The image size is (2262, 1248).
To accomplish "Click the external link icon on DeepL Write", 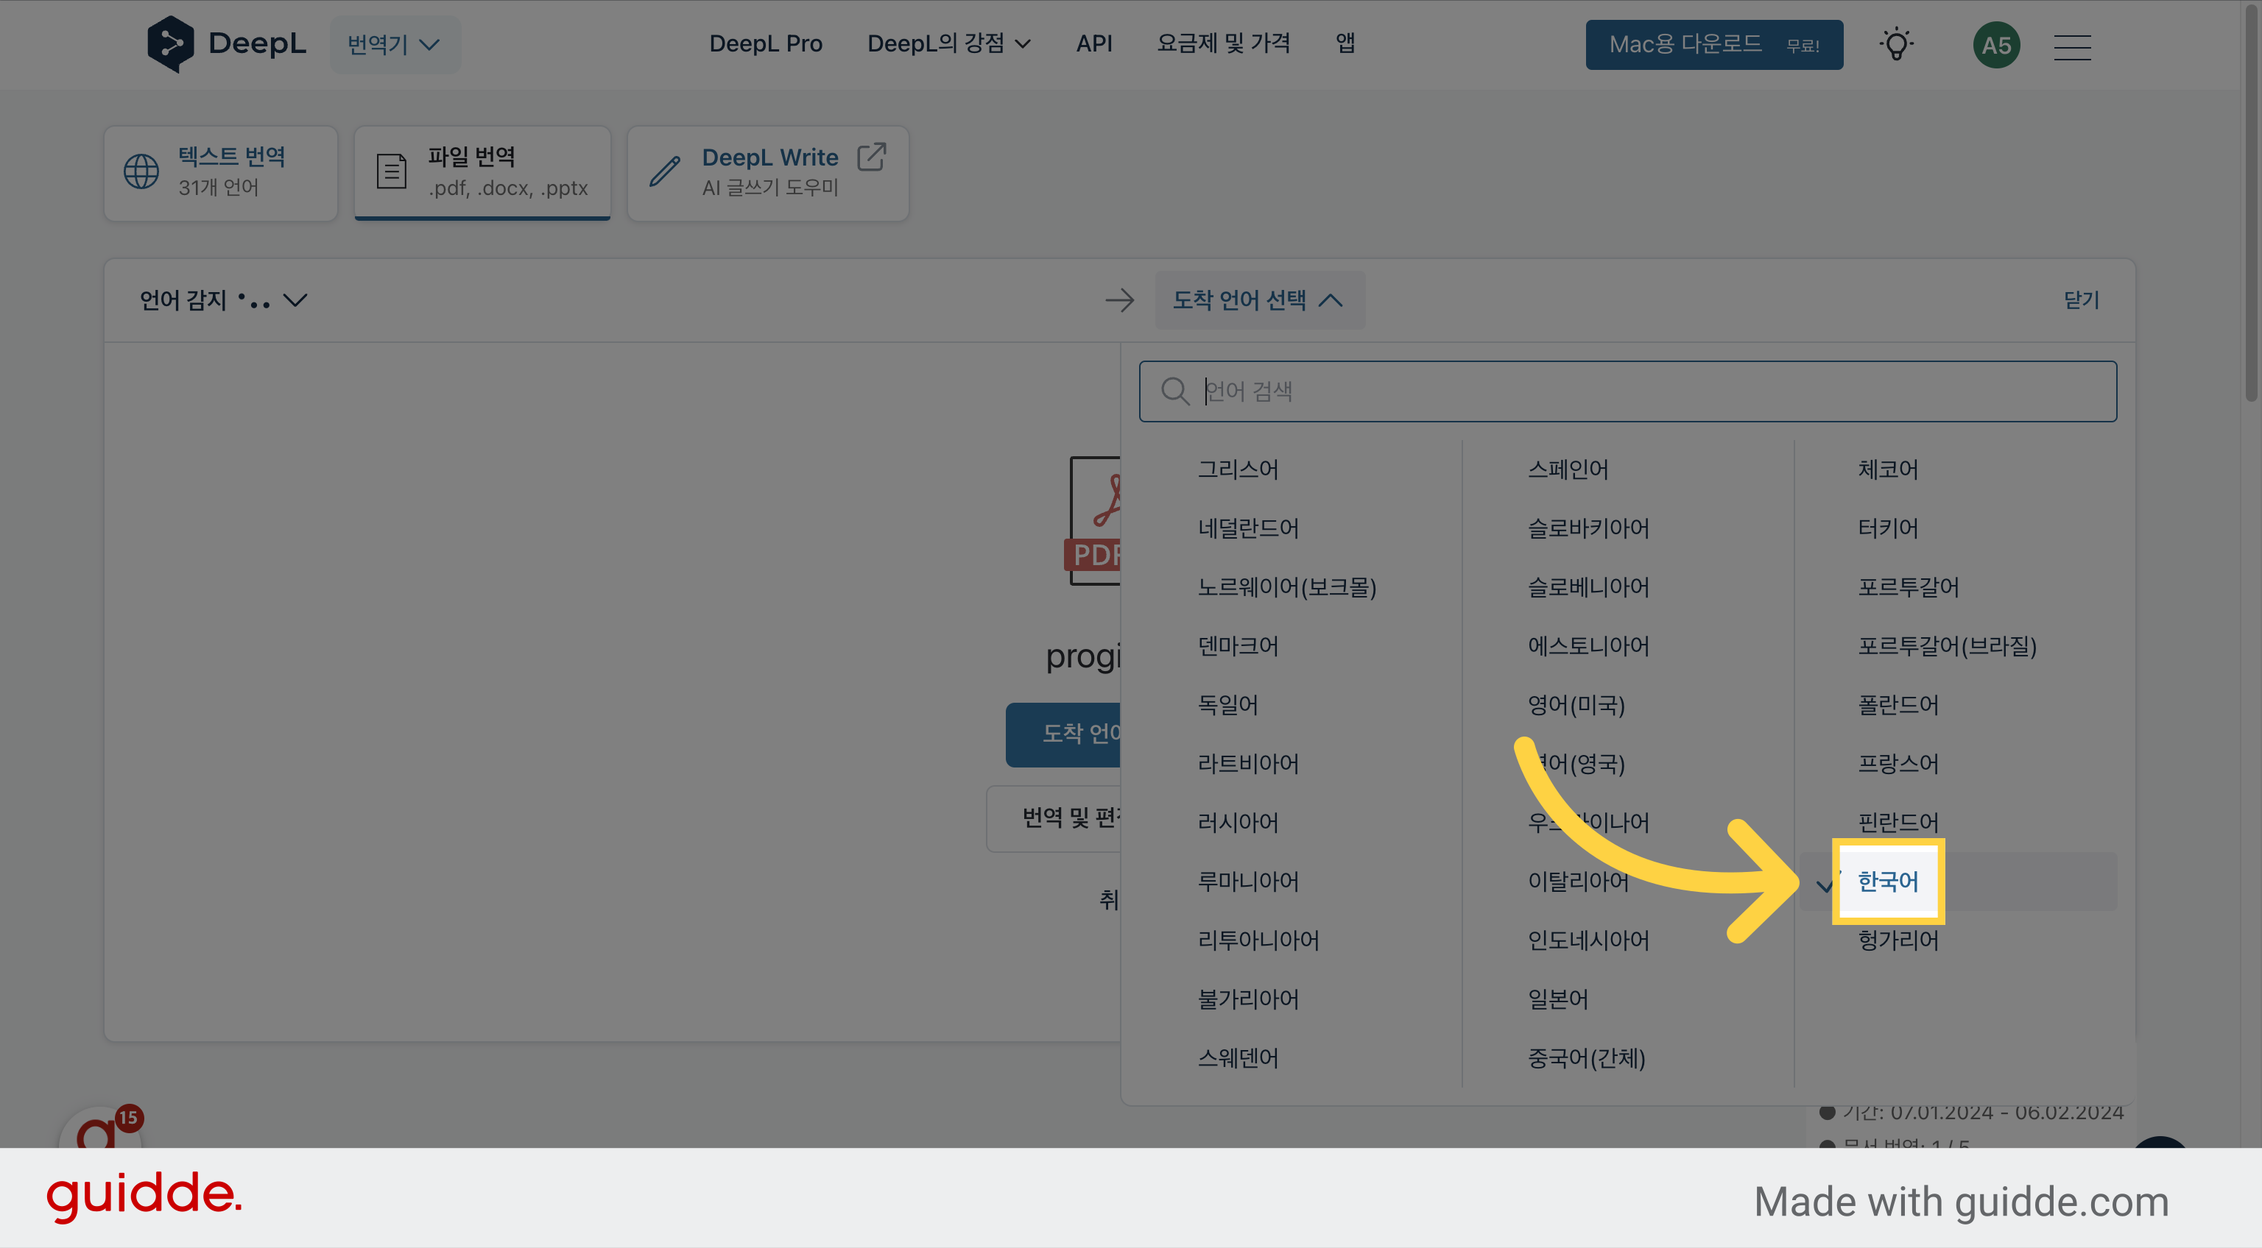I will (x=871, y=157).
